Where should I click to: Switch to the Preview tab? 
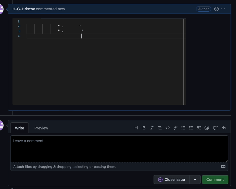(41, 128)
